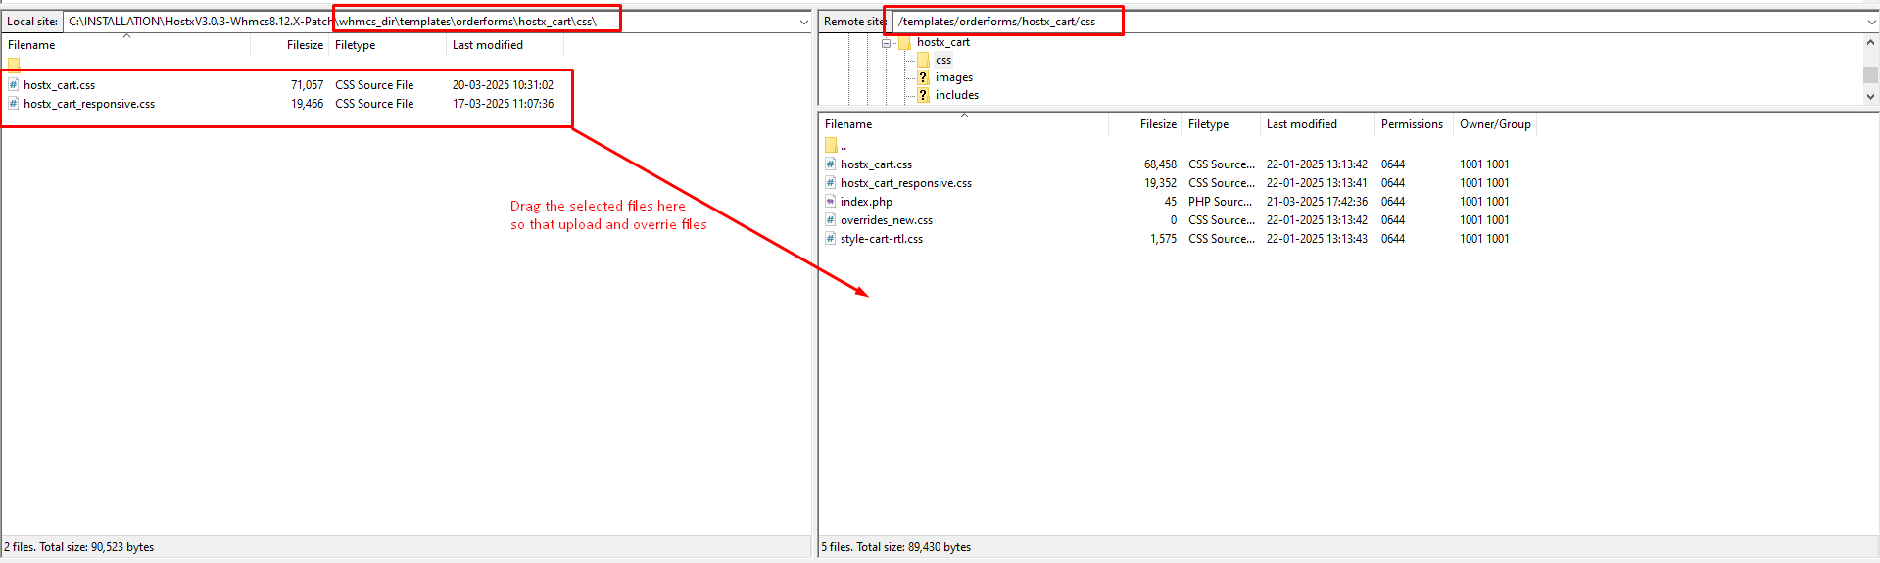Click the hostx_cart.css file icon in local pane
The image size is (1880, 563).
14,85
